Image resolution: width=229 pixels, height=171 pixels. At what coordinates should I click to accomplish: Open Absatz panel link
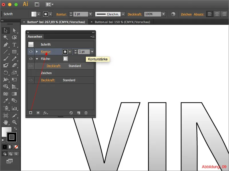point(199,14)
